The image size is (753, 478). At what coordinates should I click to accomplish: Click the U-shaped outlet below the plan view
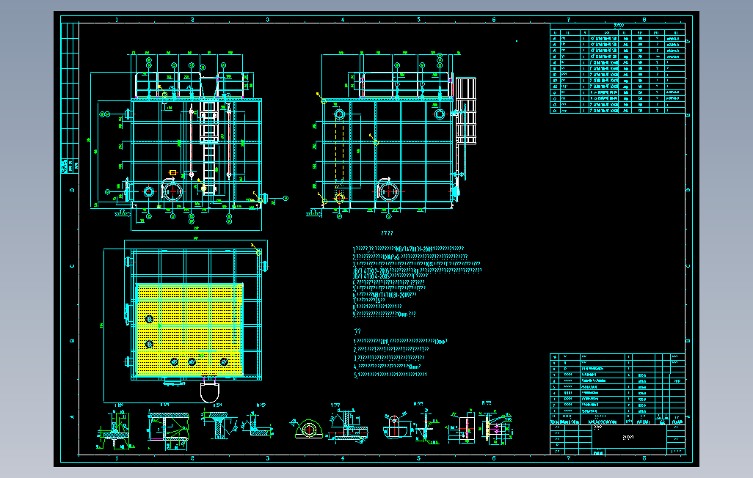click(x=210, y=391)
